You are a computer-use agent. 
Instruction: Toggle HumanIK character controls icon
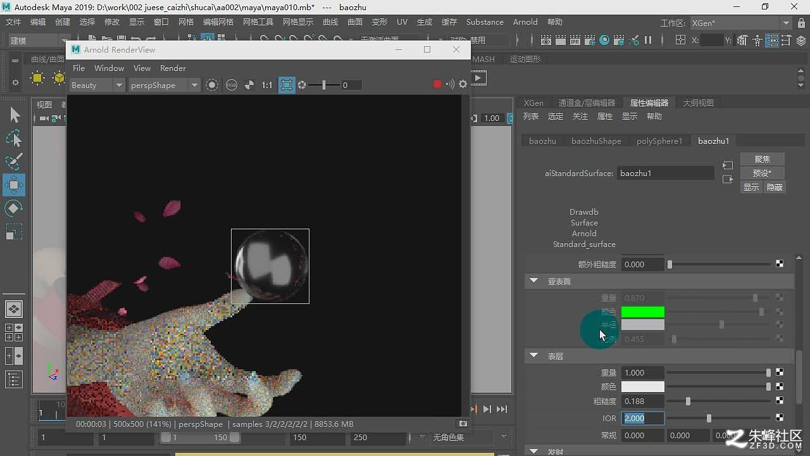point(757,40)
